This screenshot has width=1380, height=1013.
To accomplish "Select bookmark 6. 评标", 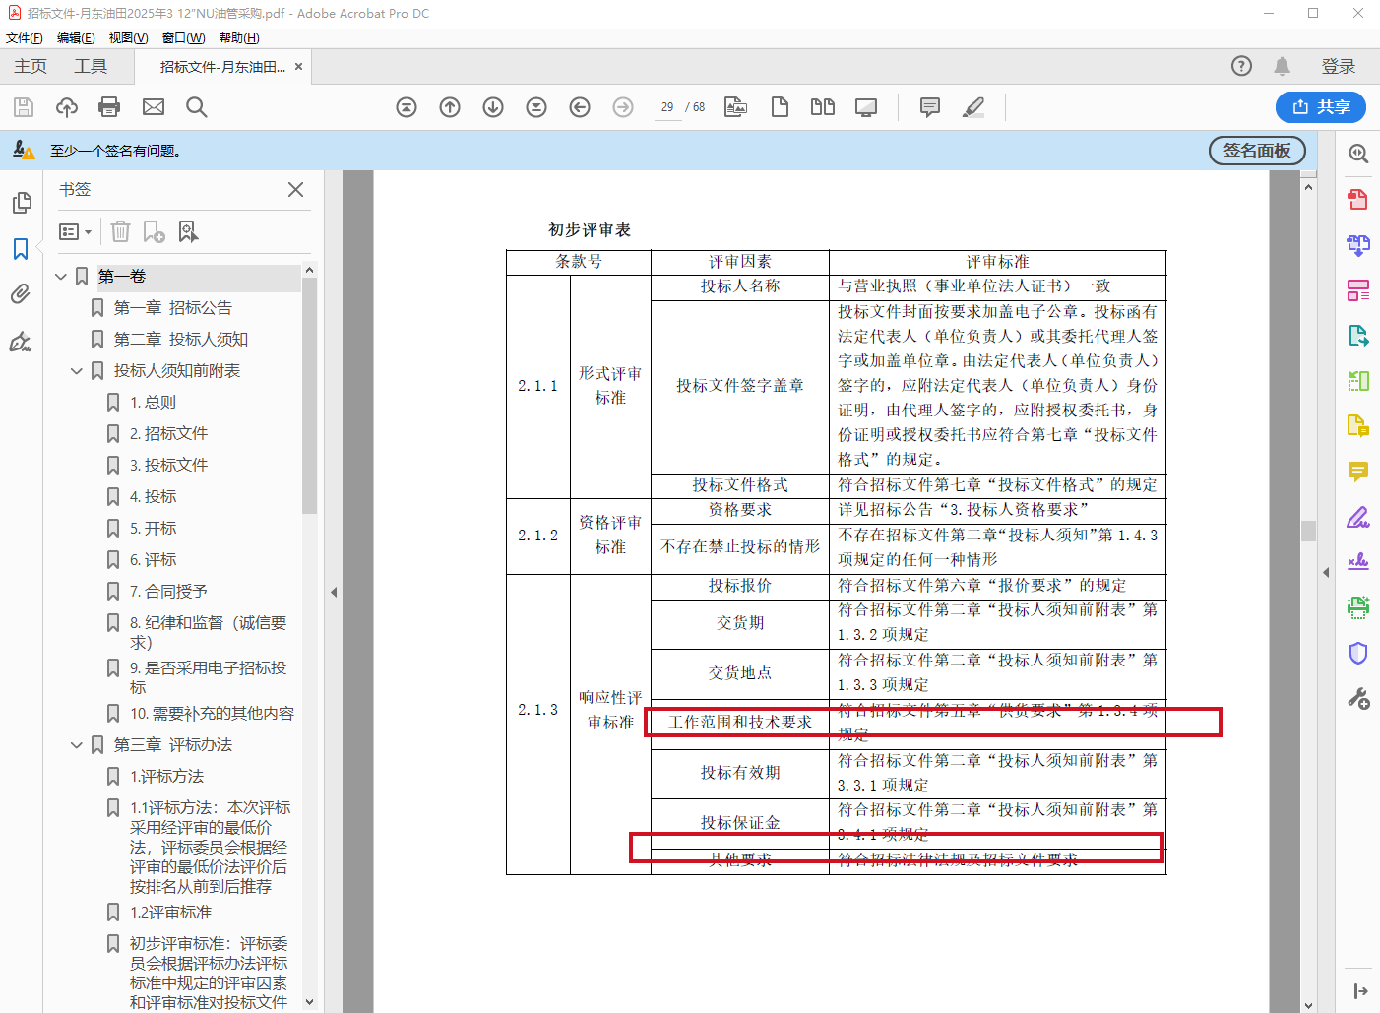I will [x=154, y=560].
